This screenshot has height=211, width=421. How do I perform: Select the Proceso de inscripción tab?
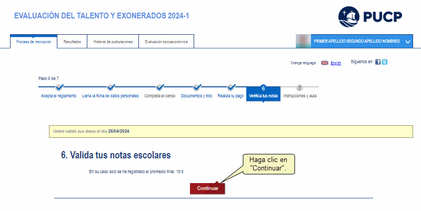click(x=34, y=42)
